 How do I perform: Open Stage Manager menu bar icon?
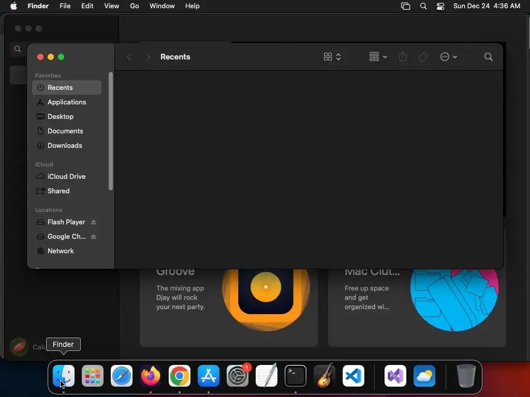pyautogui.click(x=405, y=6)
